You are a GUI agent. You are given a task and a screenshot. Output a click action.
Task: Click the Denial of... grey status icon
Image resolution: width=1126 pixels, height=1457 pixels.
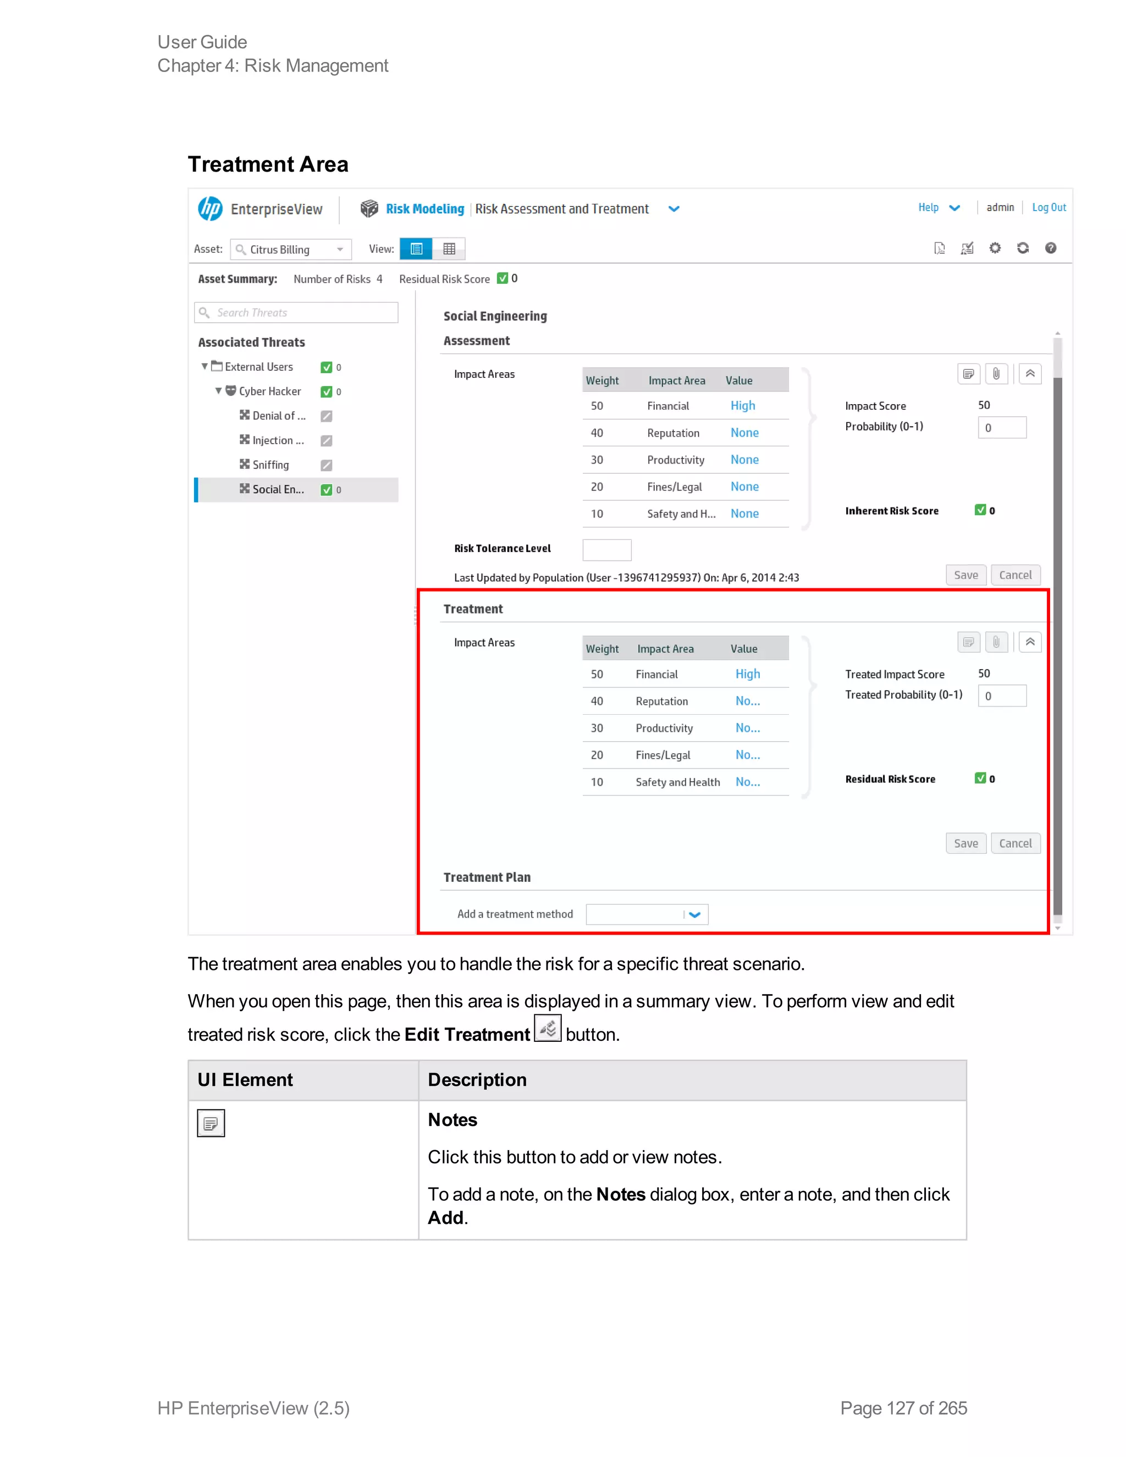[x=326, y=416]
